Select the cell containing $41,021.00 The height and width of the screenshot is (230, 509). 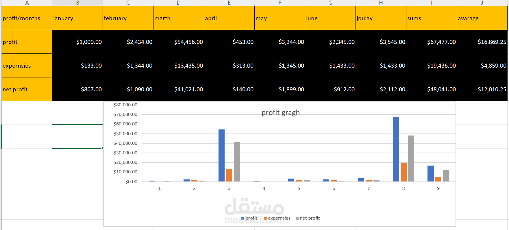(x=179, y=89)
